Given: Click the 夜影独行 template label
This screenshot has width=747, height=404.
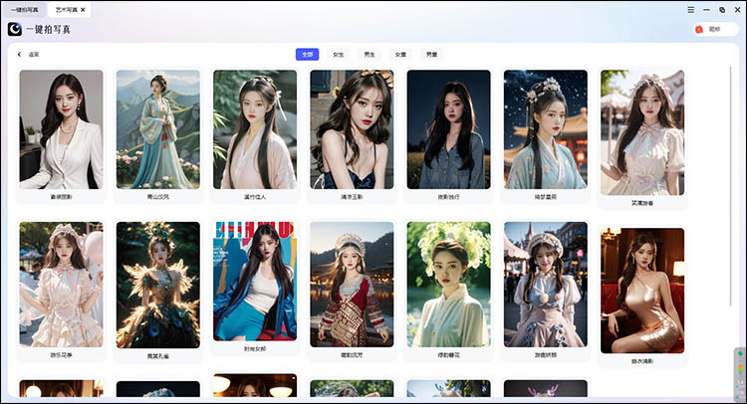Looking at the screenshot, I should (x=449, y=197).
